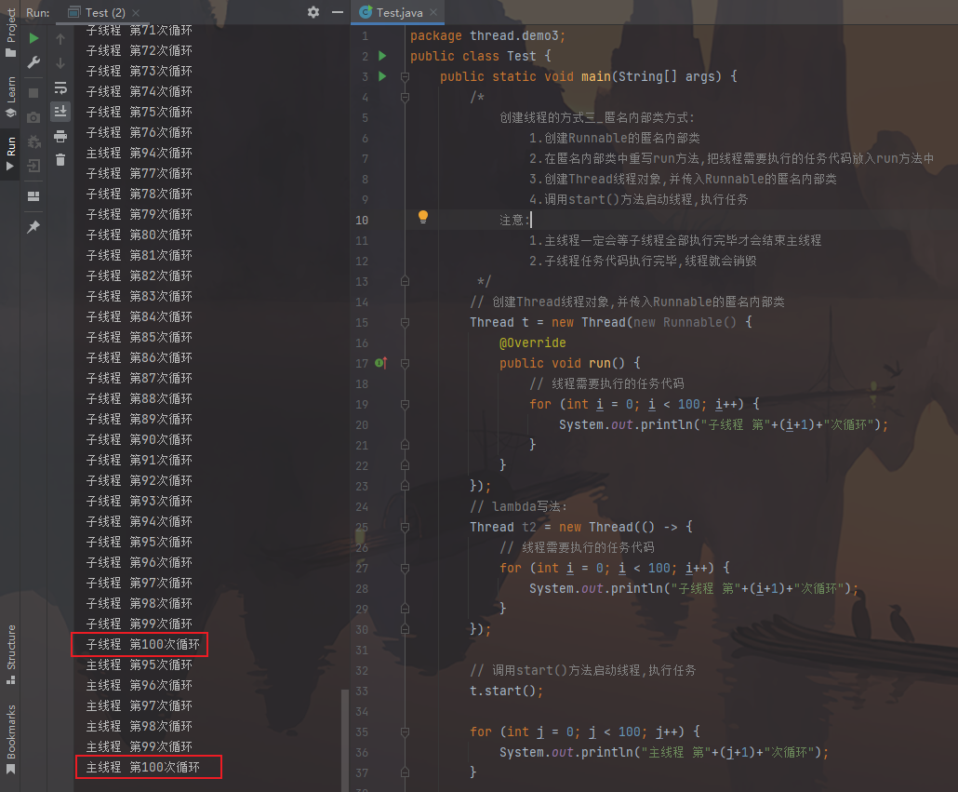The width and height of the screenshot is (958, 792).
Task: Toggle scroll to end of console
Action: [60, 112]
